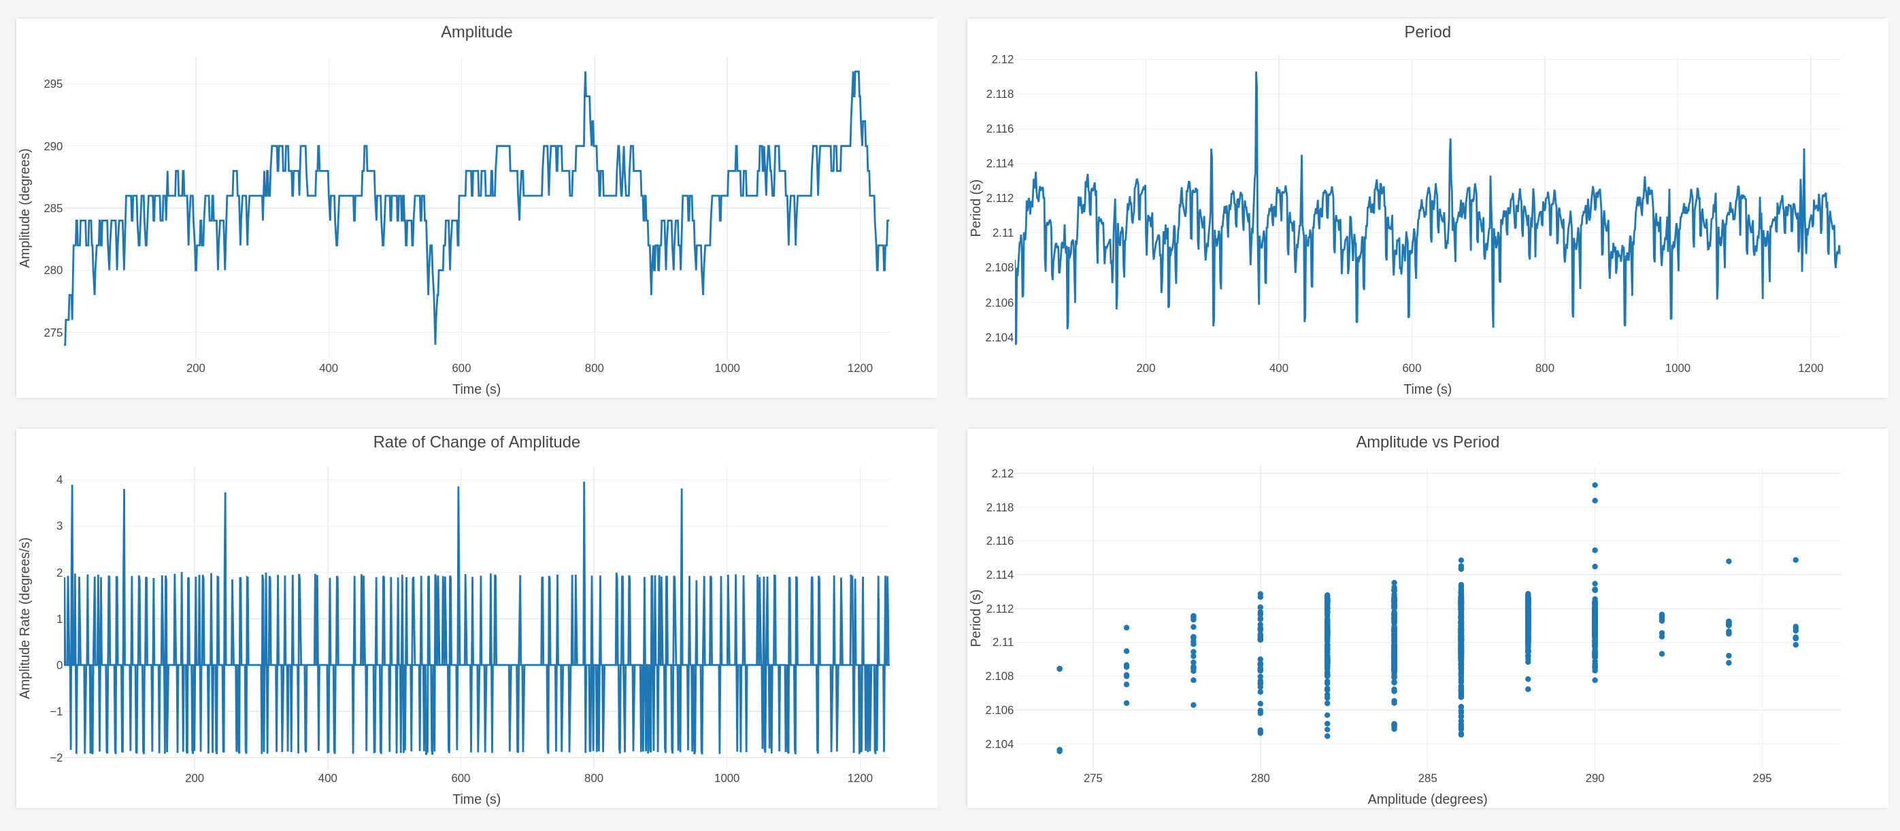Click the Period chart title
Viewport: 1900px width, 831px height.
(1427, 32)
